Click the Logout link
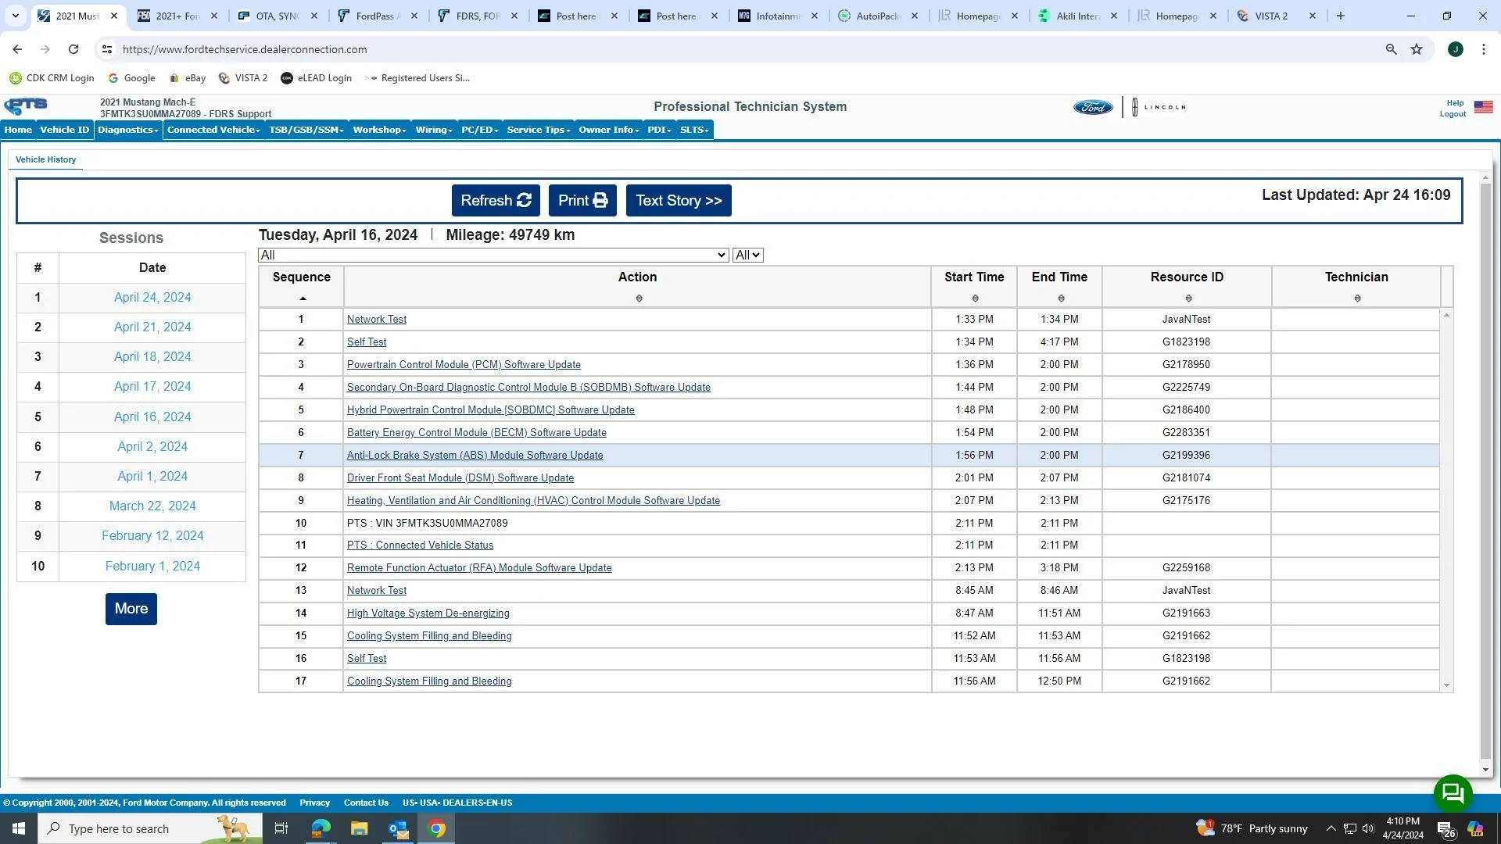The height and width of the screenshot is (844, 1501). [1453, 114]
